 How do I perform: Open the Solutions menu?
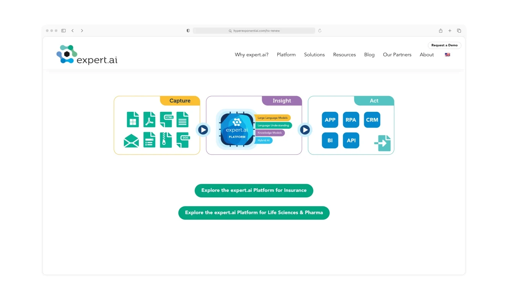314,55
